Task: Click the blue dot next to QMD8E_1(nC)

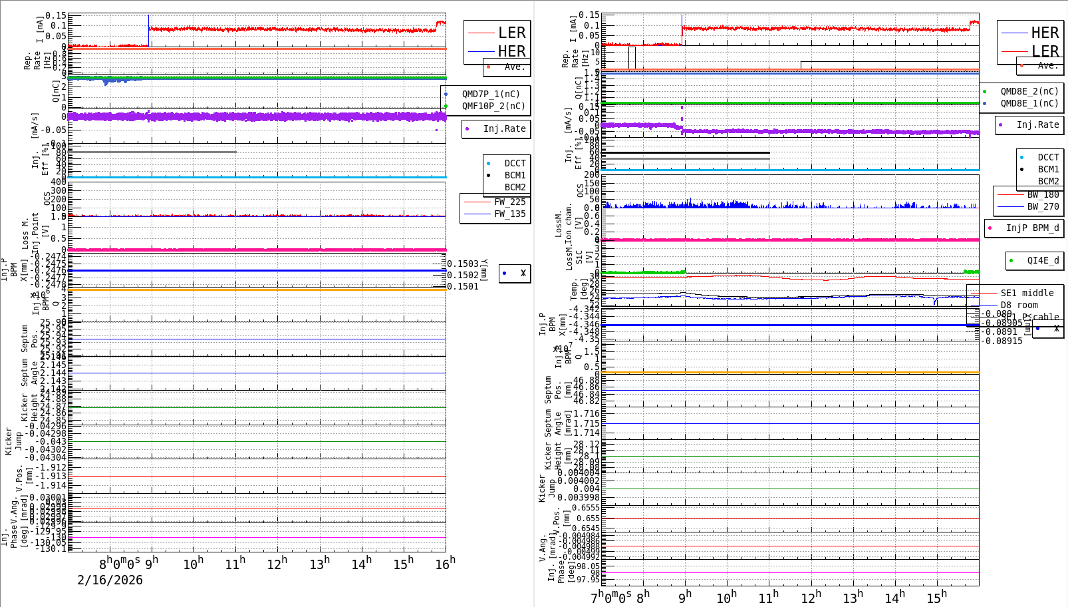Action: 985,104
